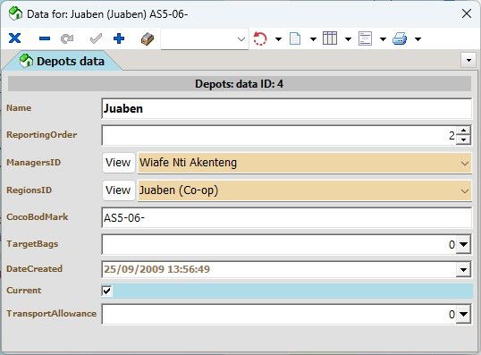Increase ReportingOrder with the up arrow
Viewport: 481px width, 355px height.
pyautogui.click(x=463, y=131)
